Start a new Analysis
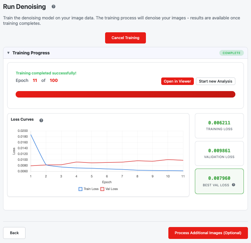251x243 pixels. (x=216, y=81)
